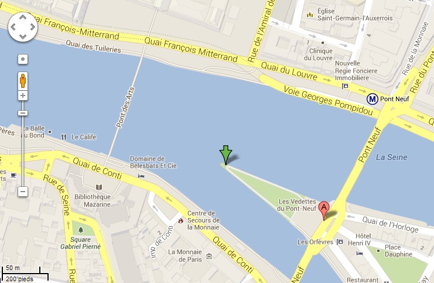434x283 pixels.
Task: Pan the map right with arrow control
Action: tap(33, 27)
